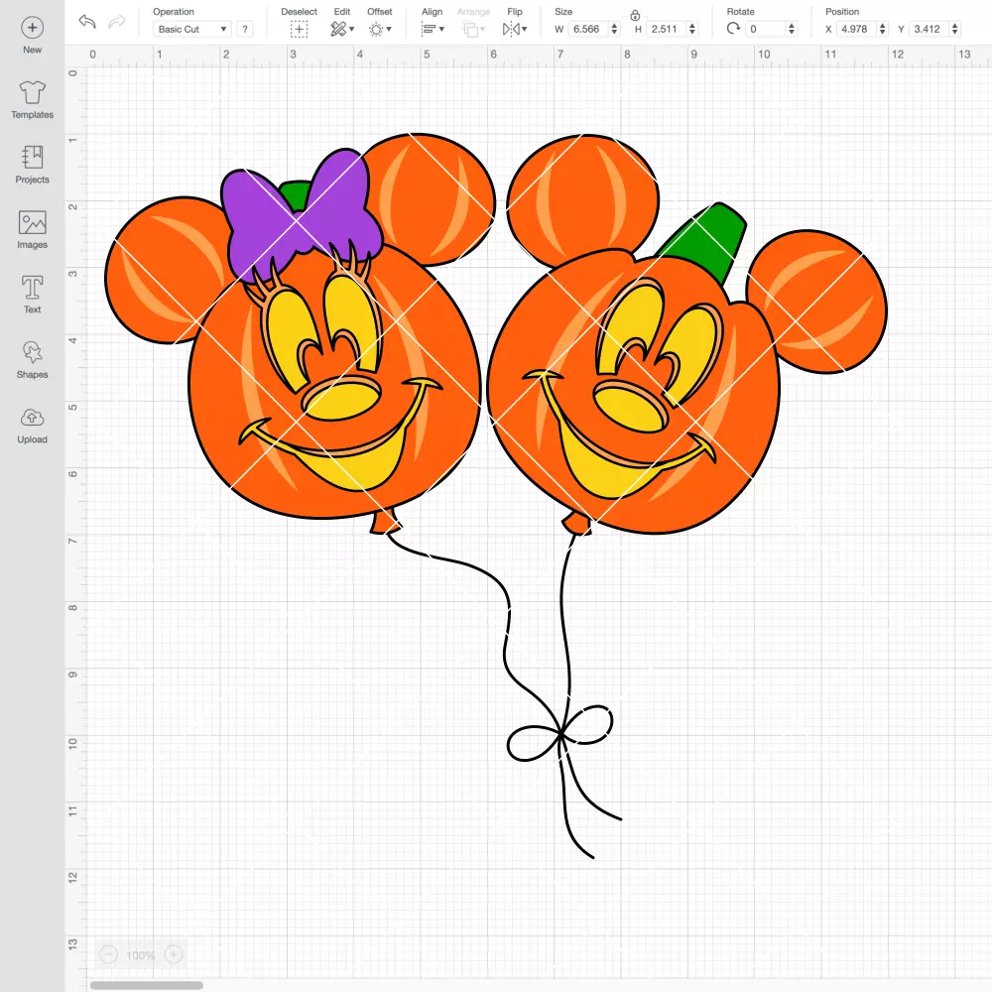Viewport: 992px width, 992px height.
Task: Add Text to canvas
Action: 33,295
